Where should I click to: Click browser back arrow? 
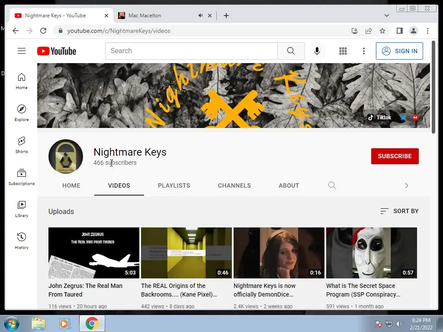tap(16, 31)
